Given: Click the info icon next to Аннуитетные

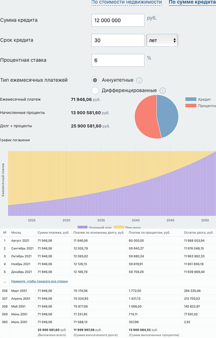Looking at the screenshot, I should click(x=139, y=80).
